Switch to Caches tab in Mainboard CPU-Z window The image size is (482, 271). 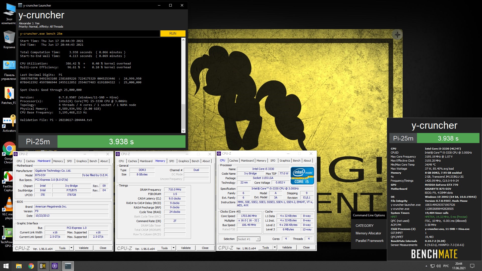[x=30, y=161]
